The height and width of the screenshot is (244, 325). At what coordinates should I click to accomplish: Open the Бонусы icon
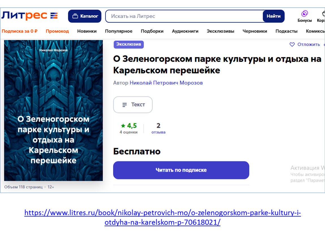point(304,16)
